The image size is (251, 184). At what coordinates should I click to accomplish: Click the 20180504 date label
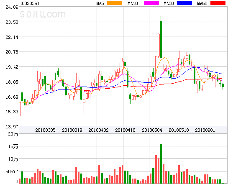[152, 130]
